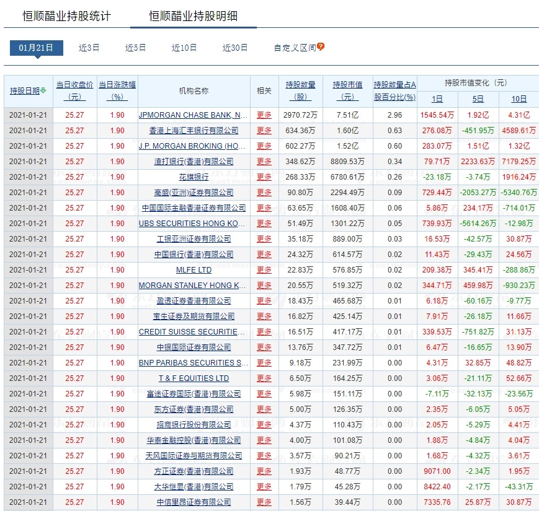The image size is (539, 511).
Task: Open 东方证券(香港)有限公司 link
Action: [194, 409]
